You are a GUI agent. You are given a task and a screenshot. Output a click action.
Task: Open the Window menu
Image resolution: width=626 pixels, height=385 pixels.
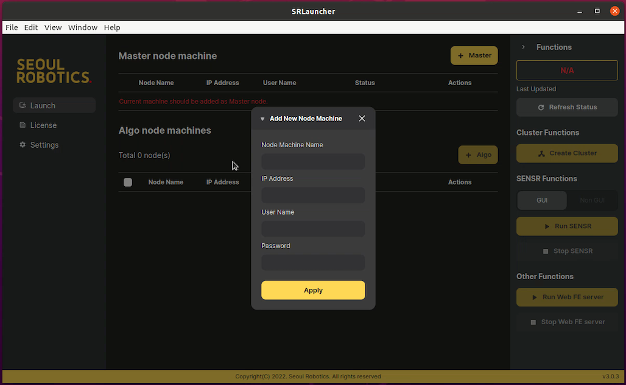pyautogui.click(x=83, y=27)
